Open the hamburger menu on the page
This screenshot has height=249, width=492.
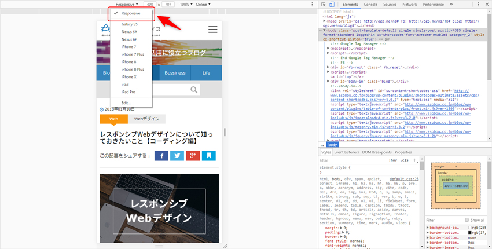click(x=213, y=30)
